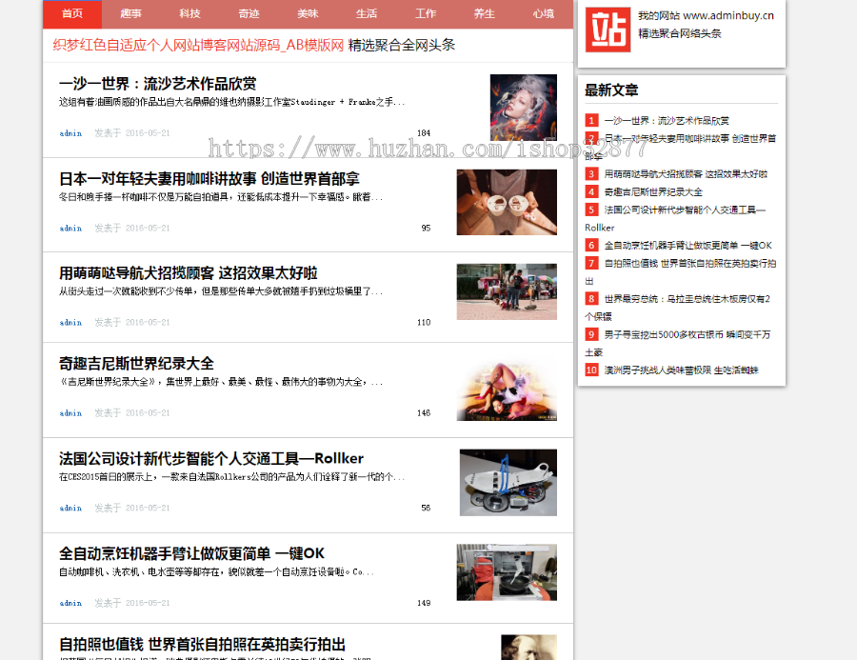857x660 pixels.
Task: Open sidebar item 10 澳洲男子挑战人类味蕾极限
Action: (x=682, y=370)
